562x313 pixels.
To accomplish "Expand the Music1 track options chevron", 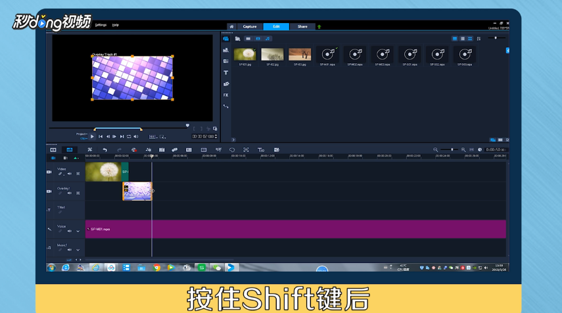I will click(78, 250).
